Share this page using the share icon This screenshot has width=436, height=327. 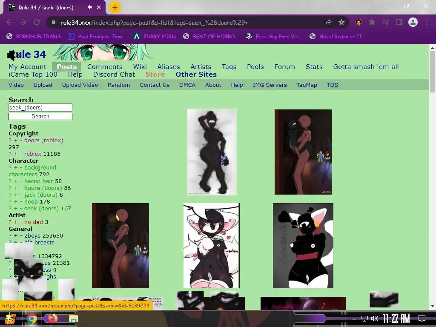point(328,22)
